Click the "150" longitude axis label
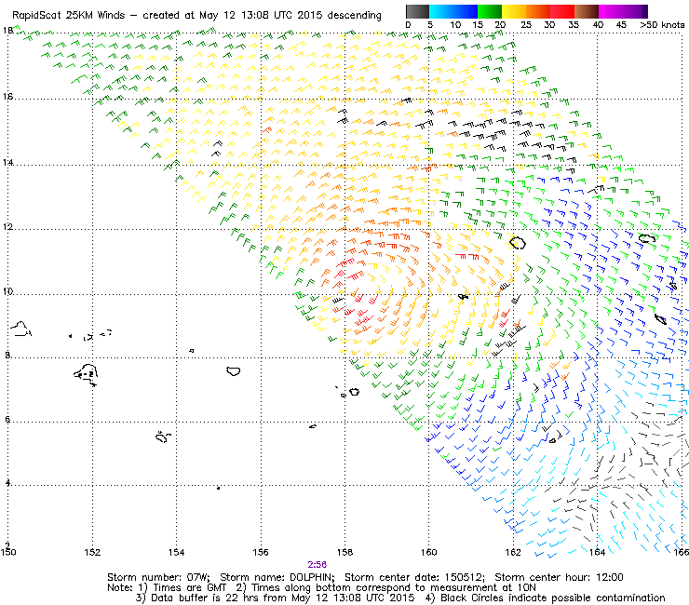The height and width of the screenshot is (605, 689). [8, 552]
